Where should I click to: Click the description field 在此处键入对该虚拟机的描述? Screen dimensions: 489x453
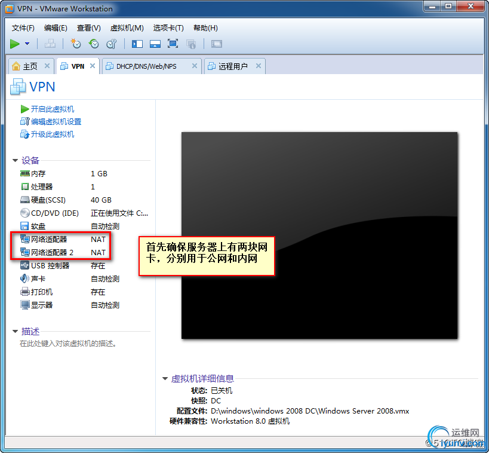click(x=68, y=344)
